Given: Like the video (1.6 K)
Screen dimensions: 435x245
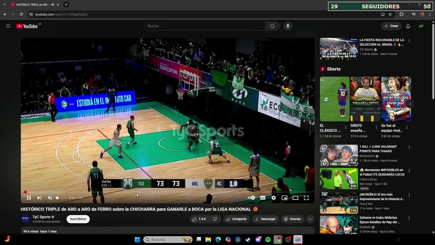Looking at the screenshot, I should coord(199,219).
